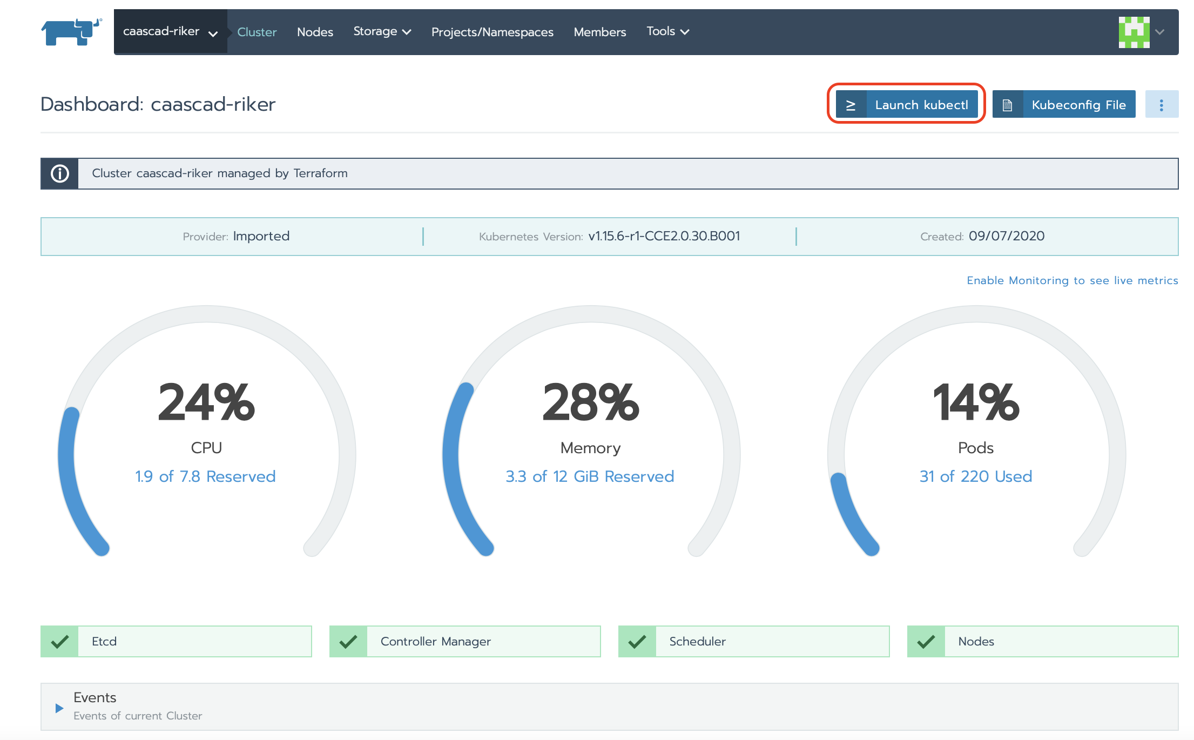The image size is (1194, 740).
Task: Click the info icon in Terraform banner
Action: click(x=60, y=173)
